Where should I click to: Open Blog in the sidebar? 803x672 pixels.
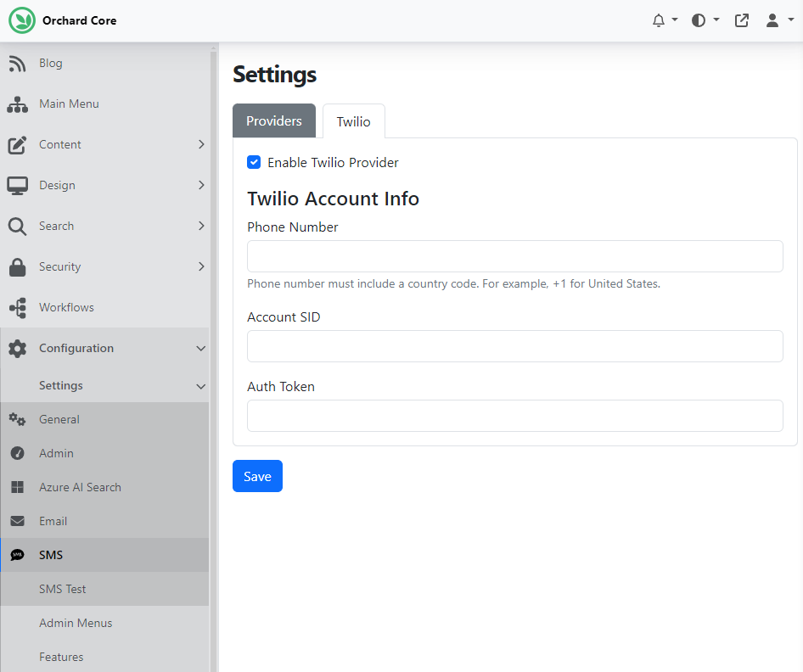(x=51, y=63)
